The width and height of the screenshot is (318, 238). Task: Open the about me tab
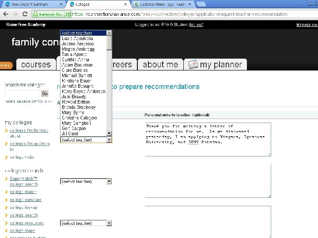pos(160,64)
